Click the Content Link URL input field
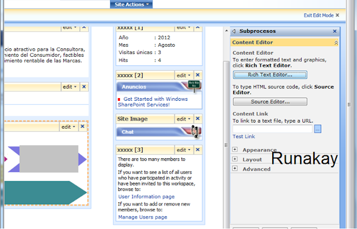This screenshot has width=357, height=229. [x=273, y=129]
